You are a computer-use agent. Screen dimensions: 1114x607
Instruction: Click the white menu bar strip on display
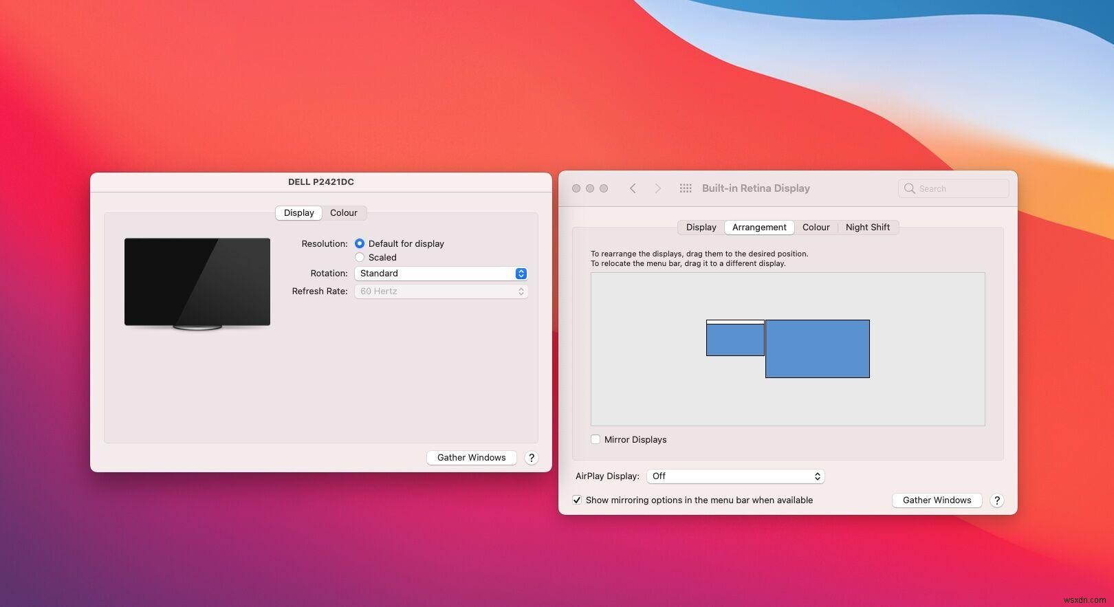click(735, 322)
